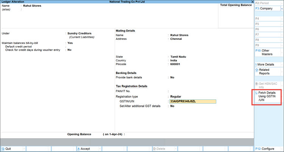284x152 pixels.
Task: Click F3: Company button
Action: coord(267,8)
